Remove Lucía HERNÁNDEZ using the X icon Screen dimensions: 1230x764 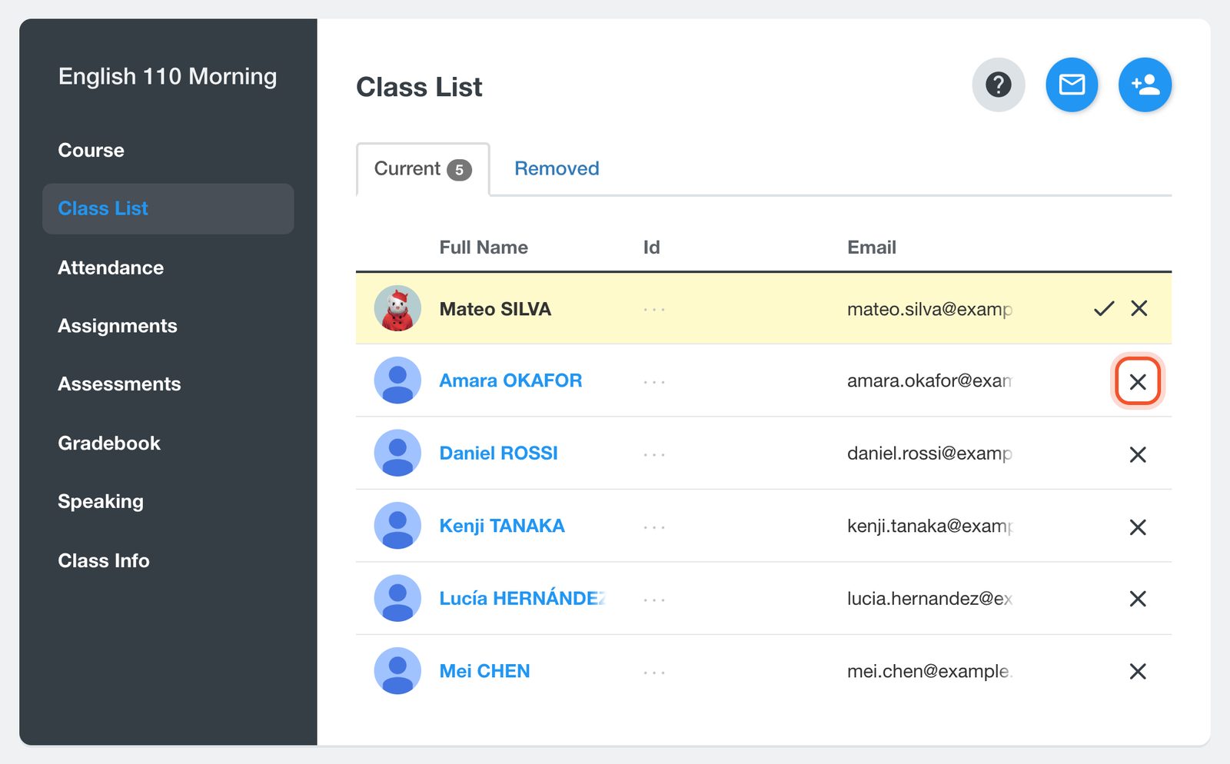tap(1138, 599)
